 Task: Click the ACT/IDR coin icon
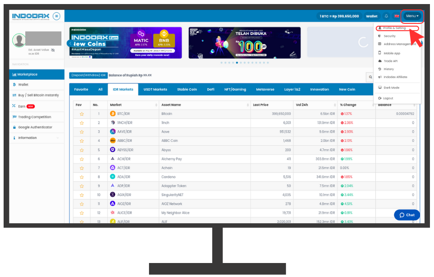112,167
